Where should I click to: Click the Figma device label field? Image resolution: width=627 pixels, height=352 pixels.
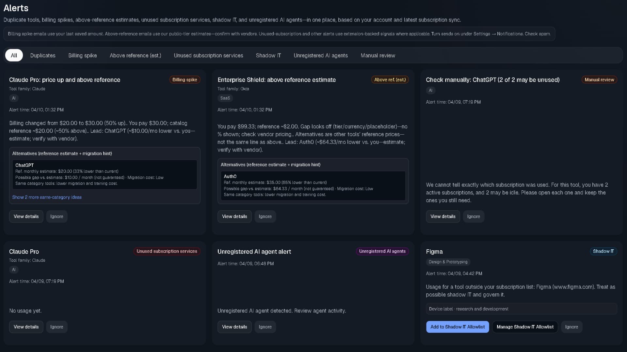tap(521, 309)
